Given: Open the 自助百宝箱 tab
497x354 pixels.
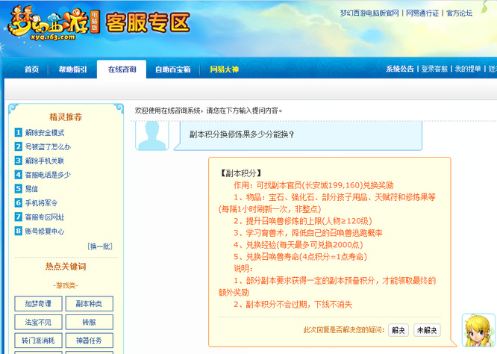Looking at the screenshot, I should (x=172, y=69).
